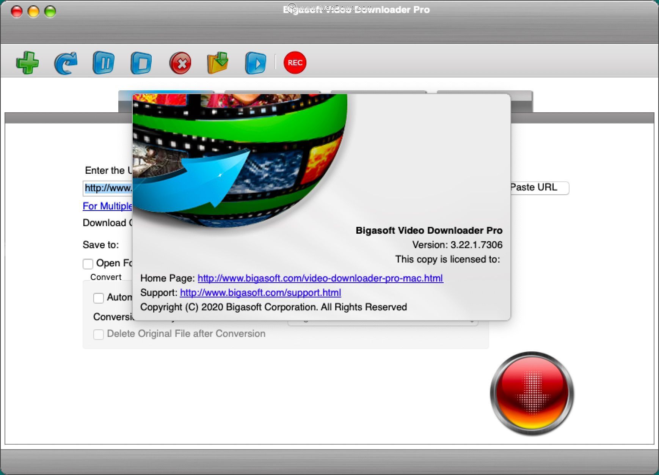This screenshot has width=659, height=475.
Task: Click the Version: 3.22.1.7306 text
Action: tap(457, 245)
